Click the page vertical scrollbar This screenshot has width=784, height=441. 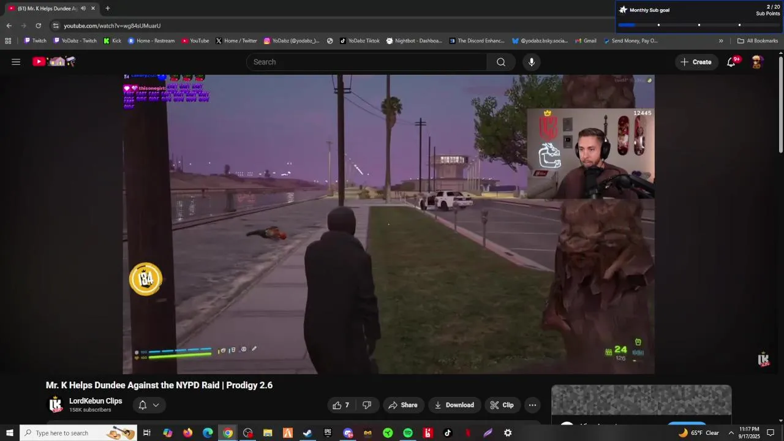pyautogui.click(x=780, y=104)
